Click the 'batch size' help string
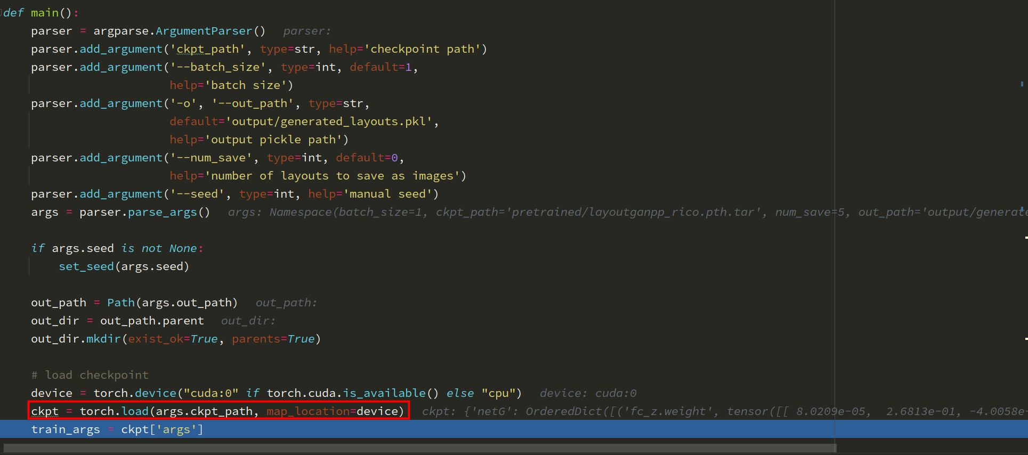This screenshot has height=455, width=1028. [245, 85]
